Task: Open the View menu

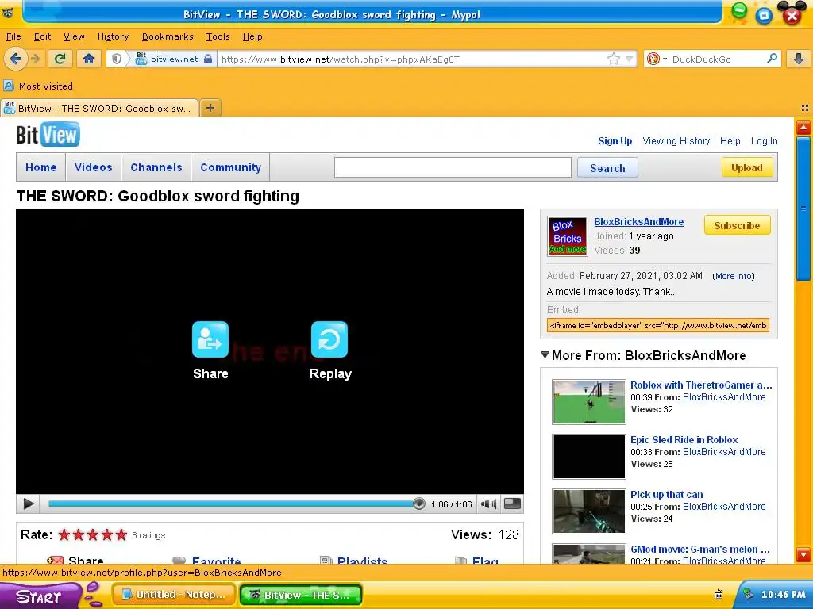Action: [74, 36]
